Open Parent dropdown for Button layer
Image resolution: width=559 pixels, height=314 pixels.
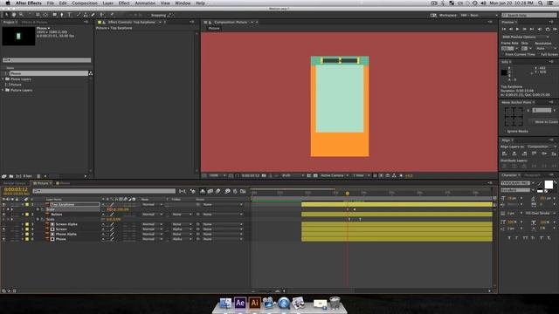click(x=223, y=215)
